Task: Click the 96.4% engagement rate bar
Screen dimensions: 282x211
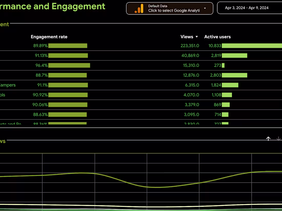Action: [x=69, y=65]
